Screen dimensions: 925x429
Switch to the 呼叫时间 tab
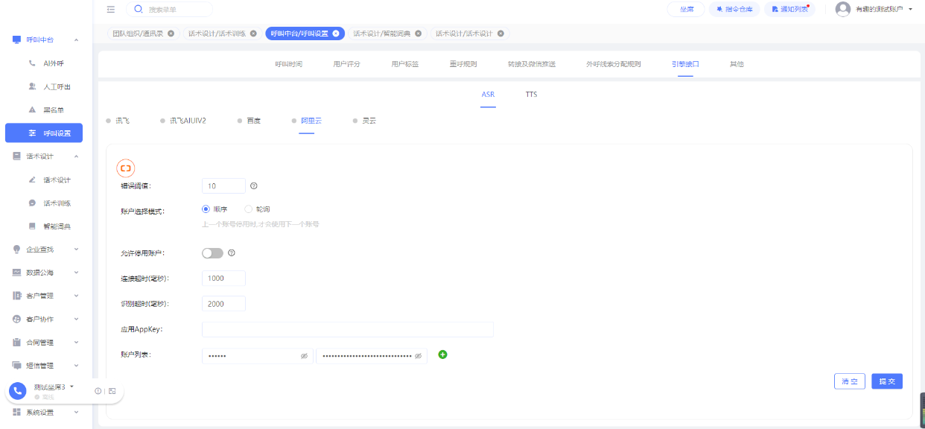[289, 64]
